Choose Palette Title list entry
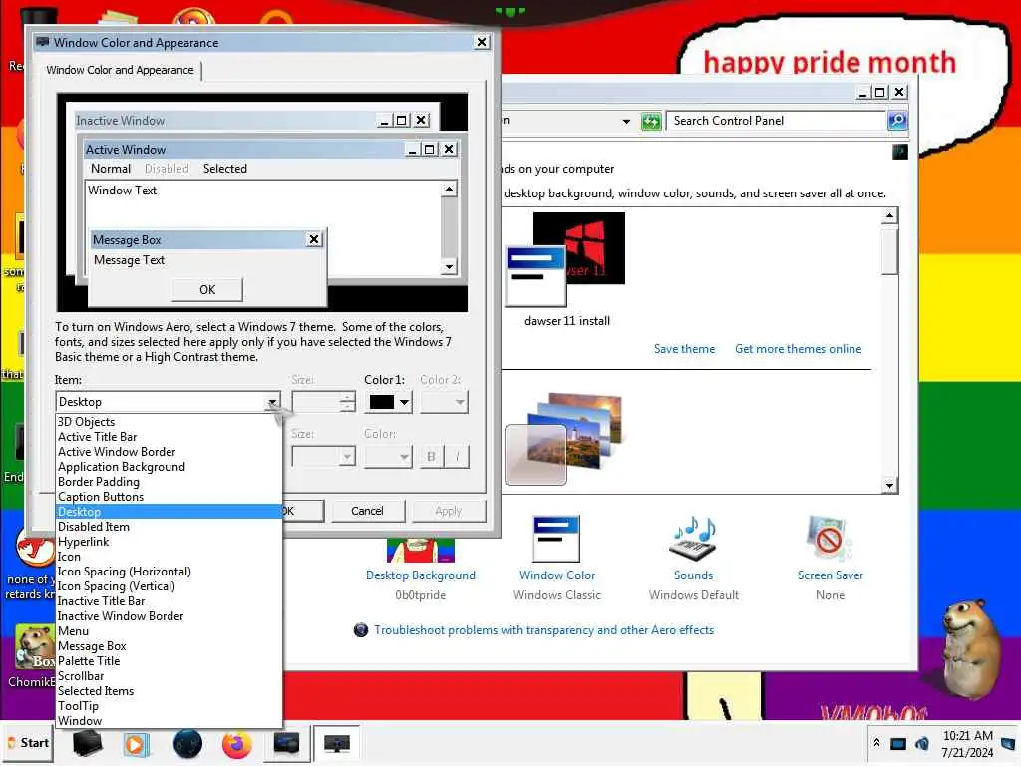Viewport: 1021px width, 766px height. pyautogui.click(x=169, y=661)
